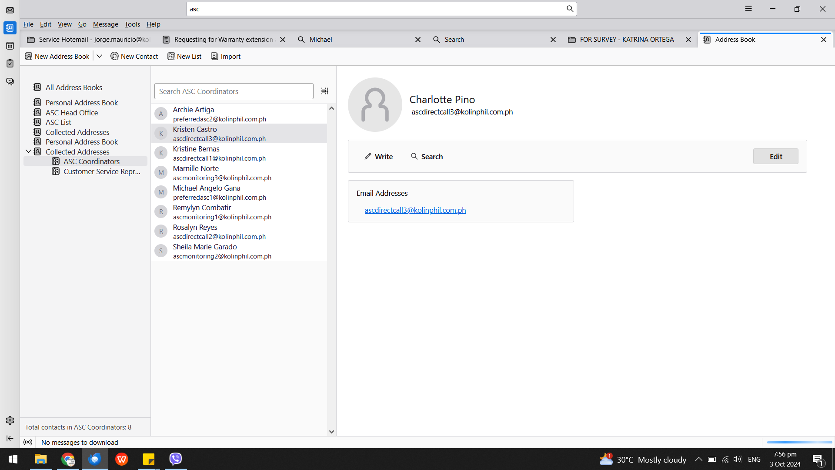The image size is (835, 470).
Task: Switch to the FOR SURVEY - KATRINA ORTEGA tab
Action: 626,40
